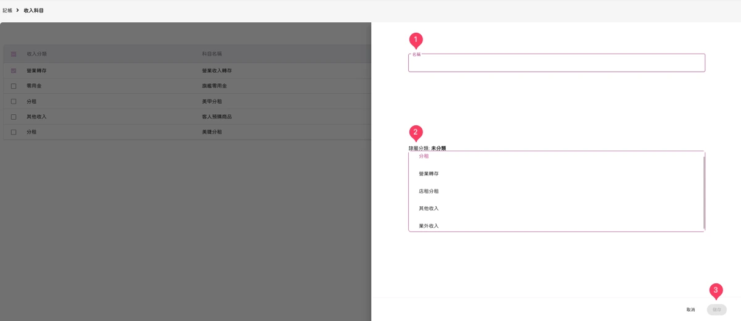Tick the checkbox for 旗艦零用金 row

(x=14, y=86)
